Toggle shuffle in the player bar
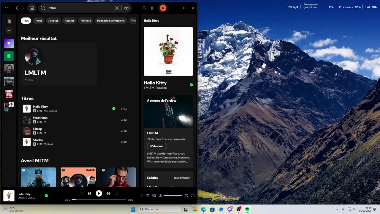 coord(81,193)
